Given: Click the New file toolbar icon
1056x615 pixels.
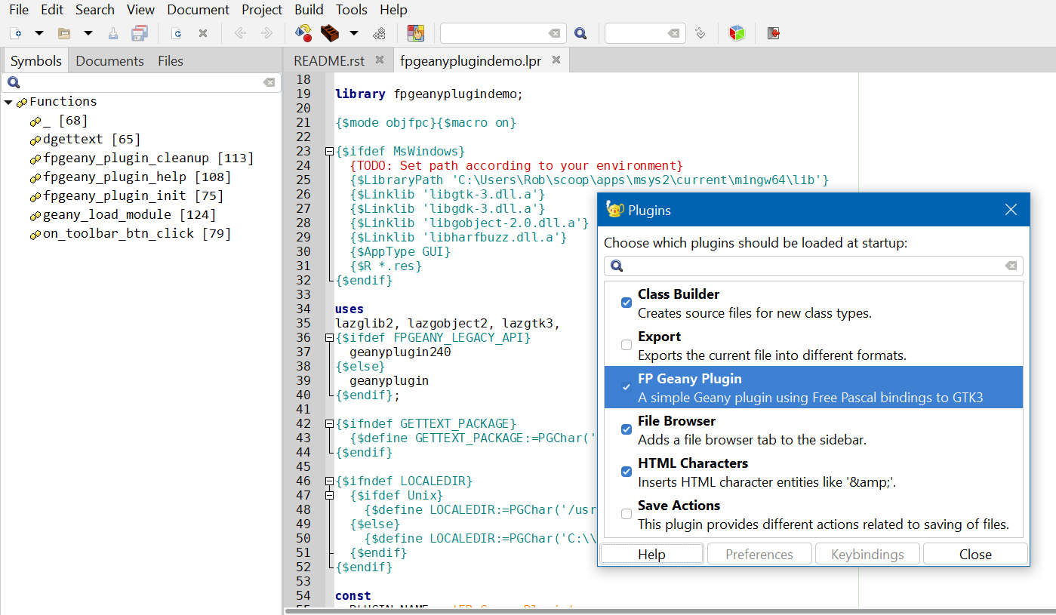Looking at the screenshot, I should pos(17,33).
